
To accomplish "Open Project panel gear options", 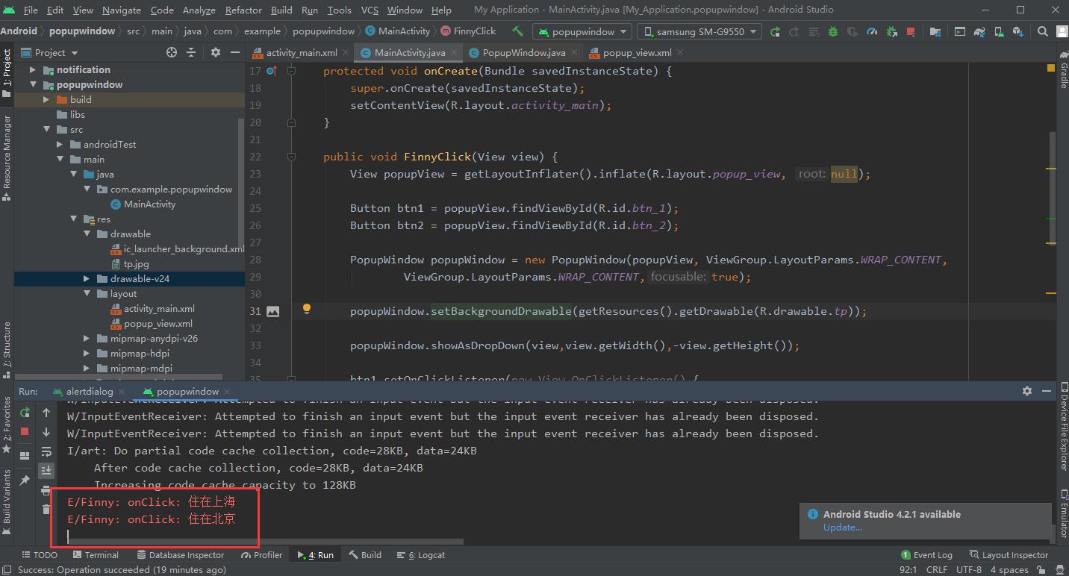I will tap(216, 52).
